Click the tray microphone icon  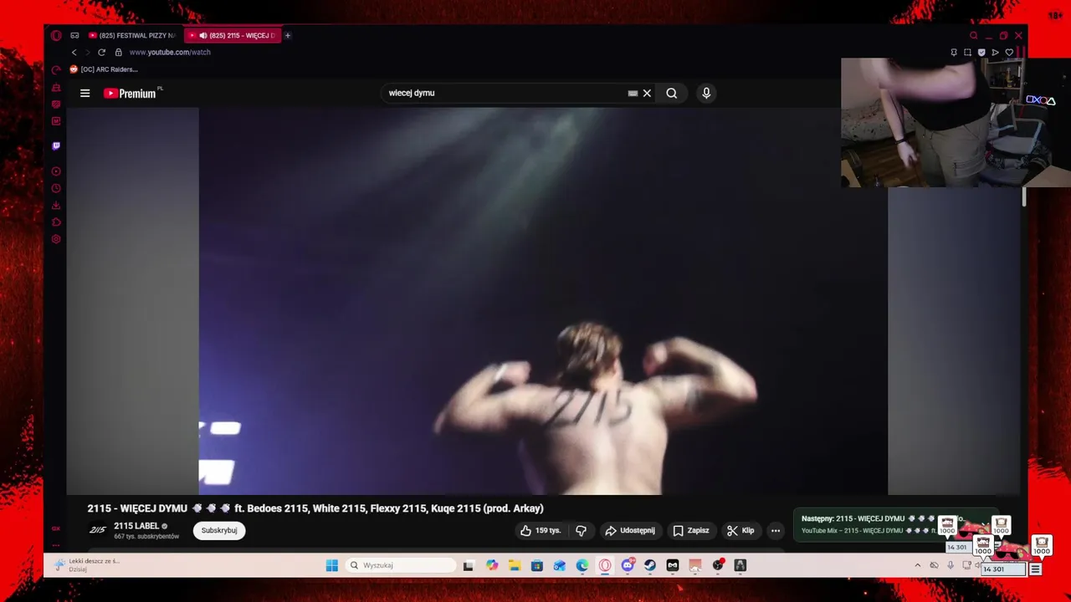tap(951, 565)
